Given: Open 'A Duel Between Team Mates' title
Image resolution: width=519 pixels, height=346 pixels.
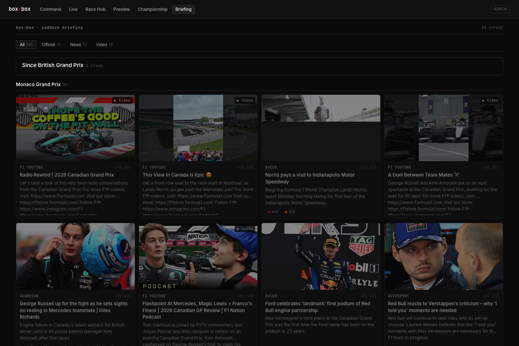Looking at the screenshot, I should click(423, 175).
